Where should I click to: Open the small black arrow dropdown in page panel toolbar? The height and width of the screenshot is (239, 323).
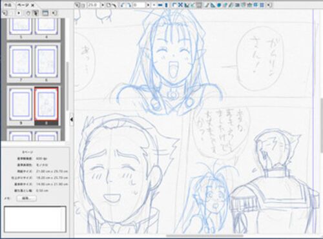pyautogui.click(x=19, y=13)
